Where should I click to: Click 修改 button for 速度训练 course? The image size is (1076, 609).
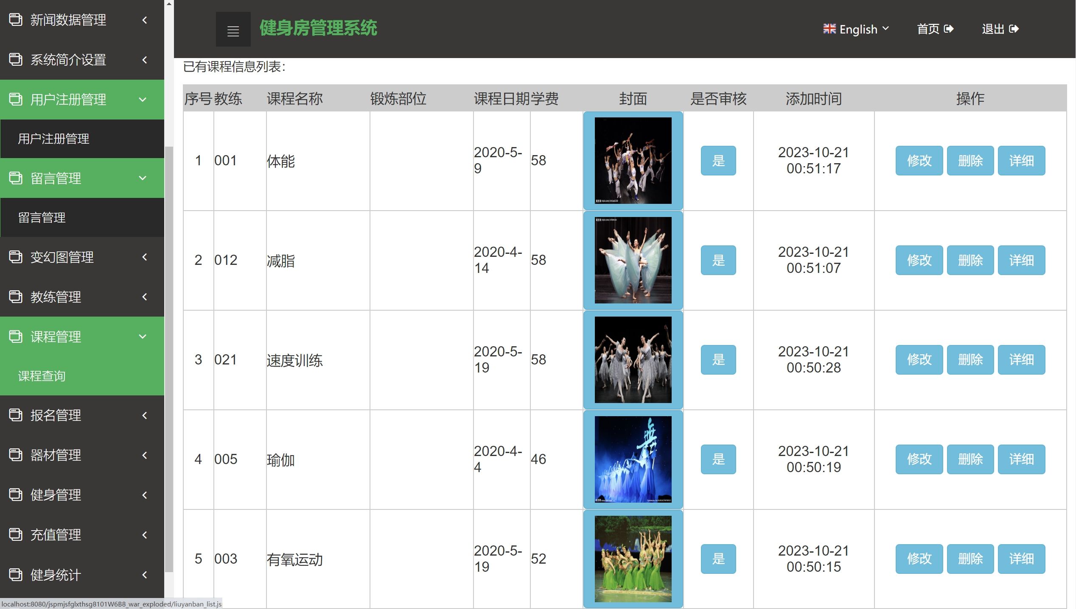coord(919,359)
